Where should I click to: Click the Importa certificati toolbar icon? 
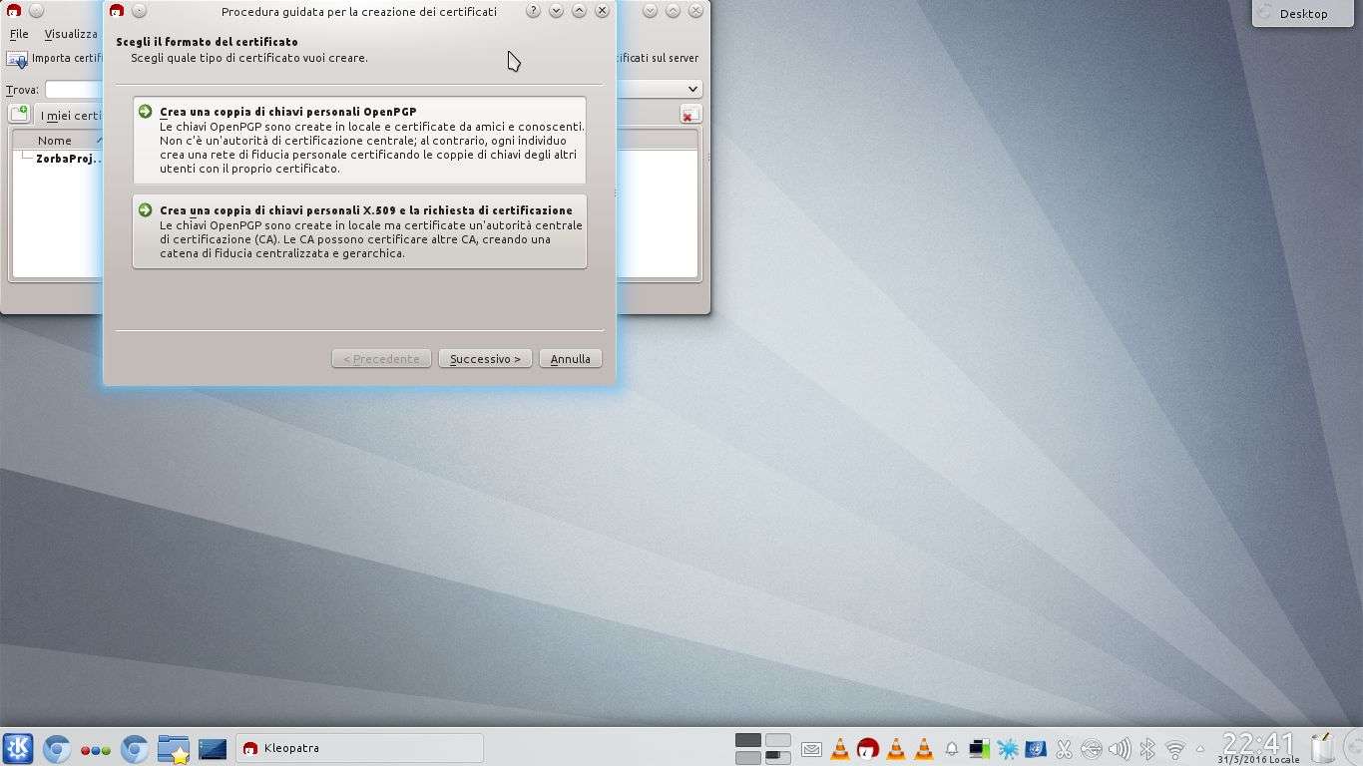(x=17, y=59)
